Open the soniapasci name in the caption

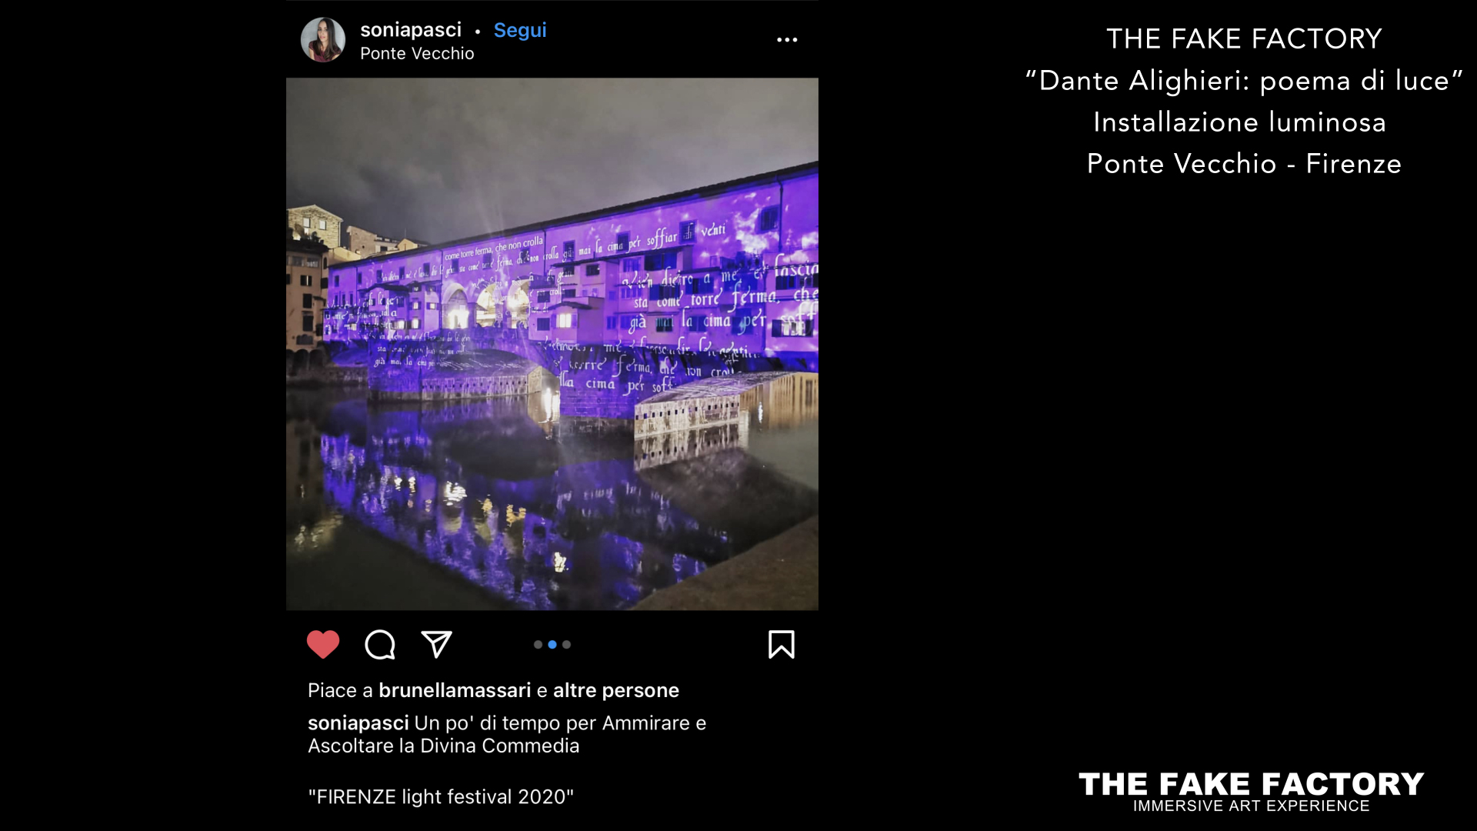pos(358,723)
